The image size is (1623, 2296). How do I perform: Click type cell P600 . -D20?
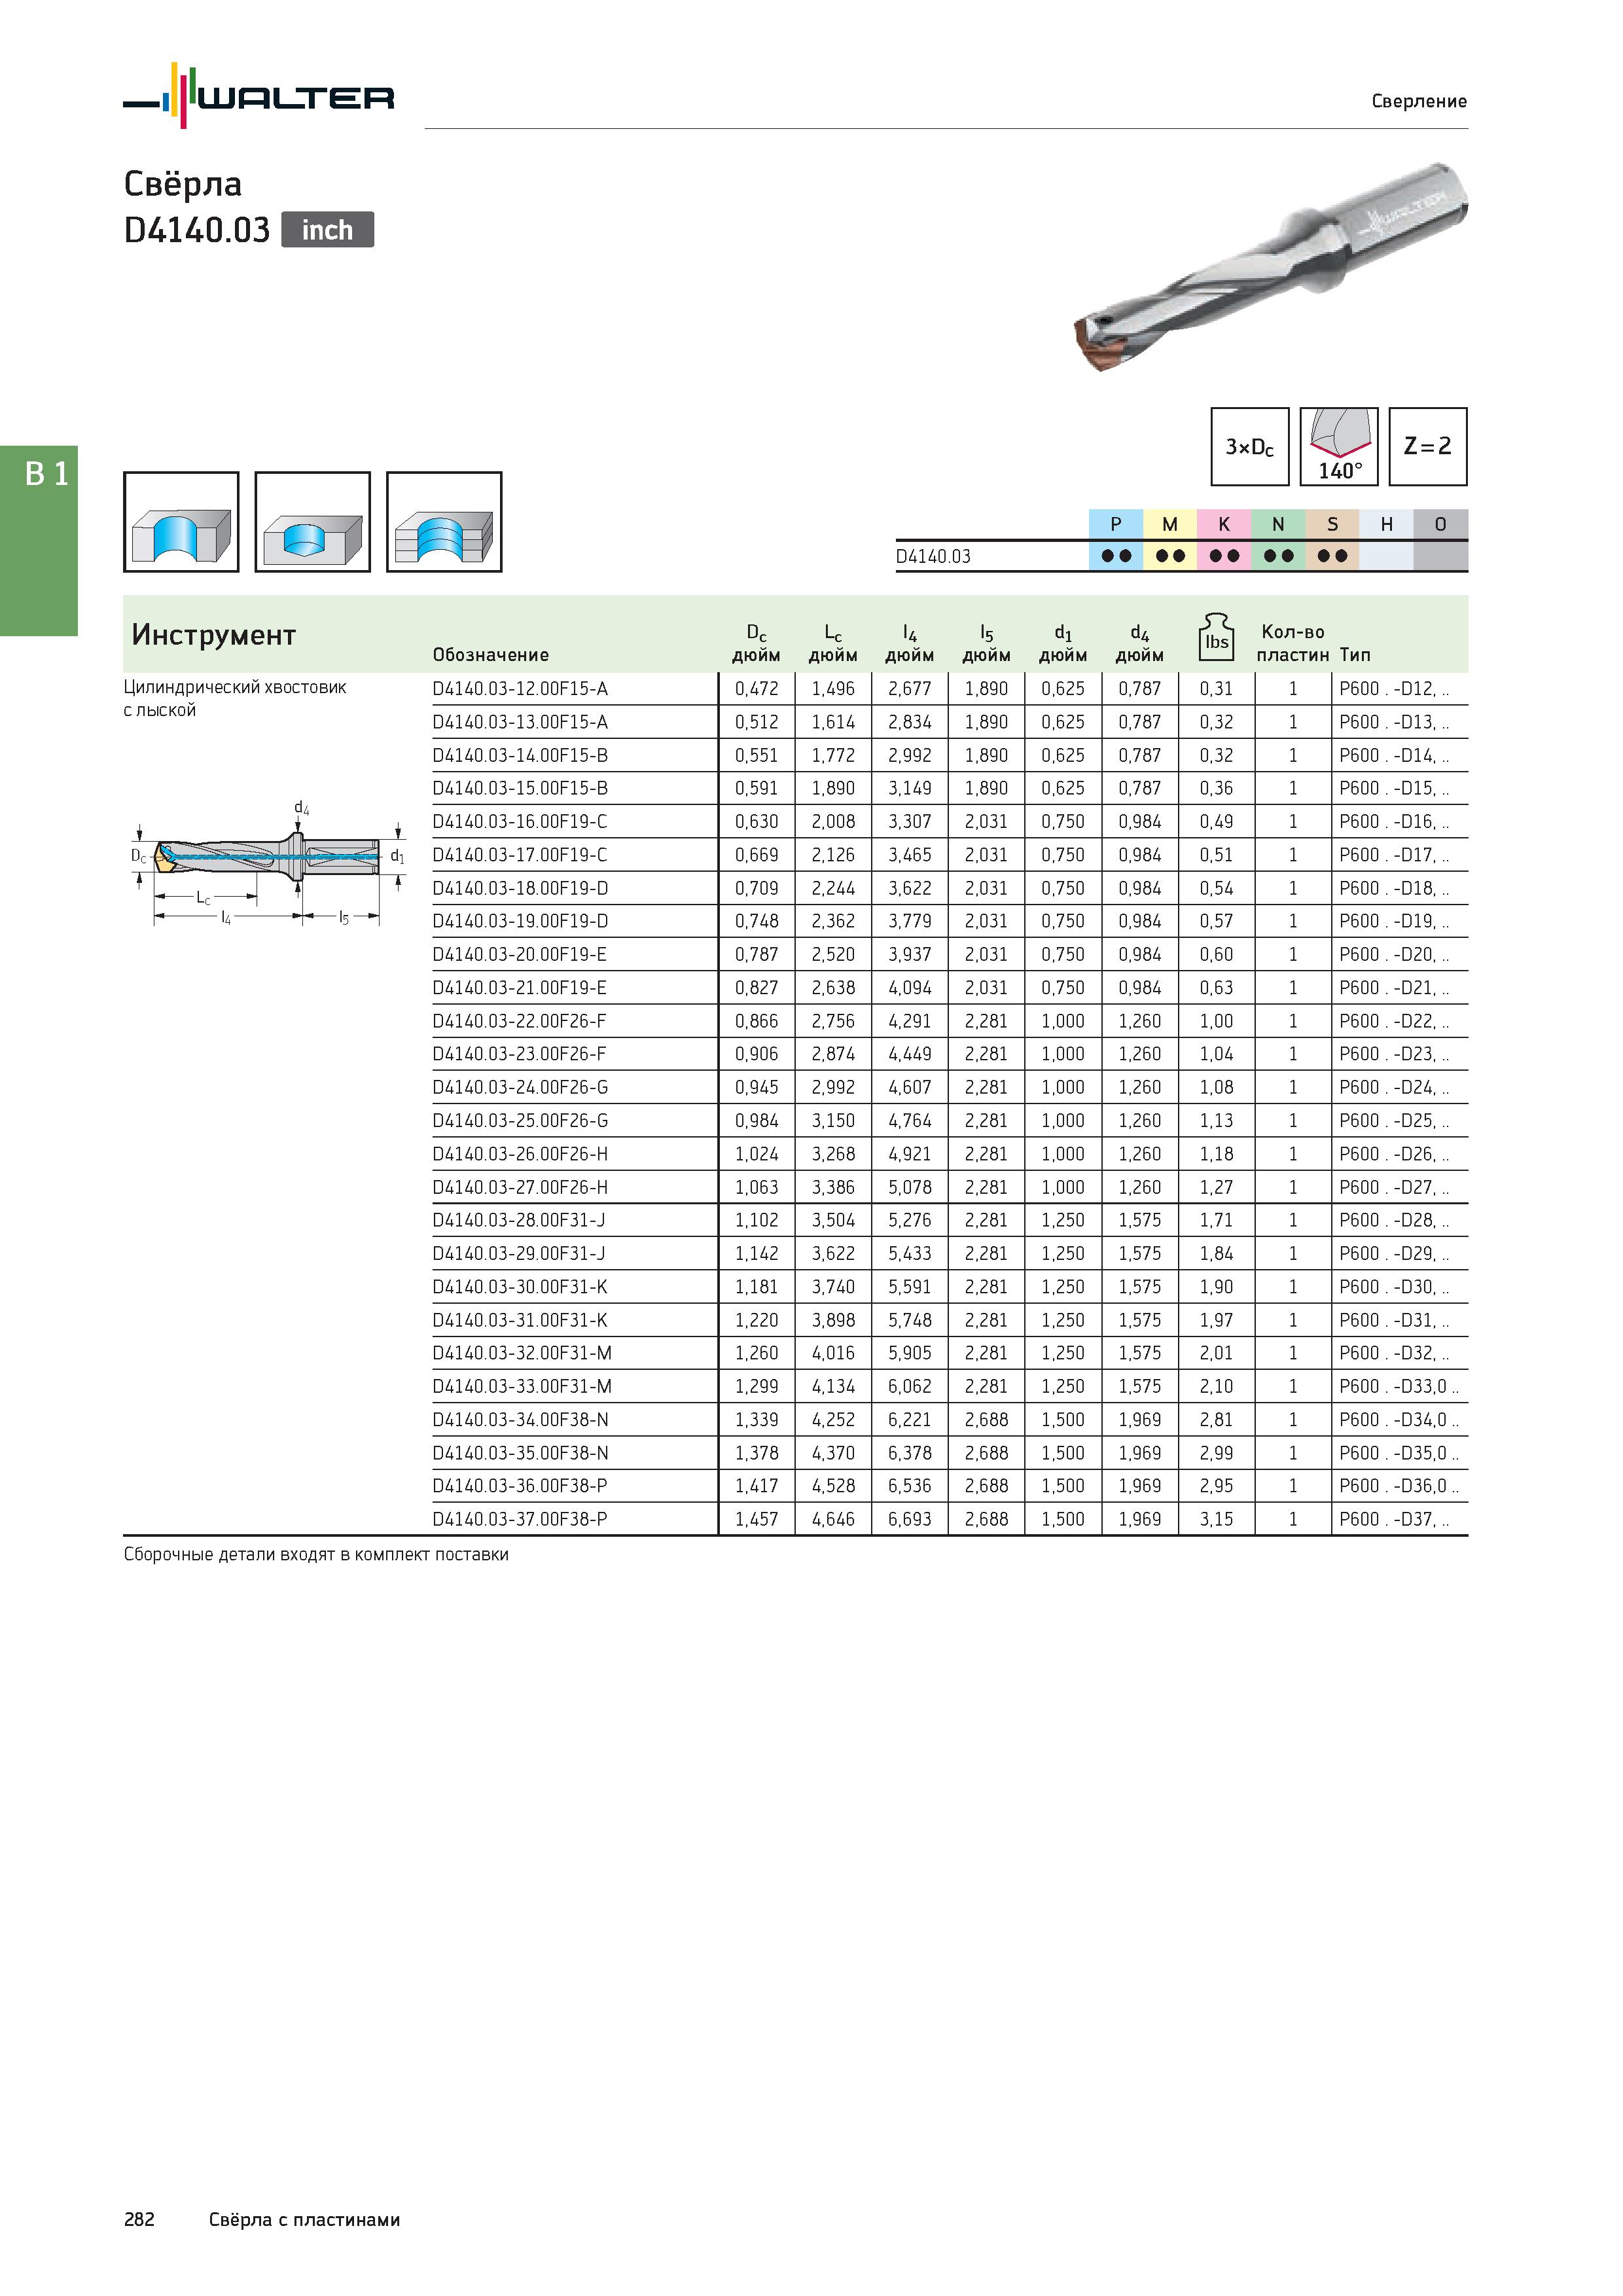pyautogui.click(x=1394, y=955)
